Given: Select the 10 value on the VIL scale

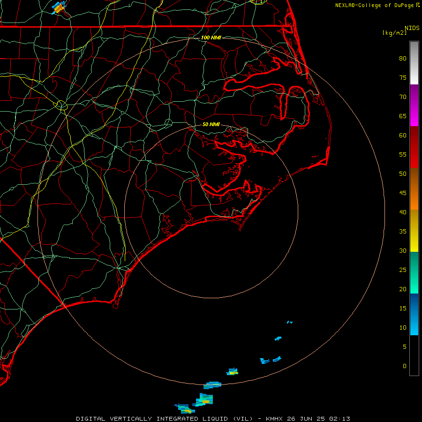Looking at the screenshot, I should (403, 328).
